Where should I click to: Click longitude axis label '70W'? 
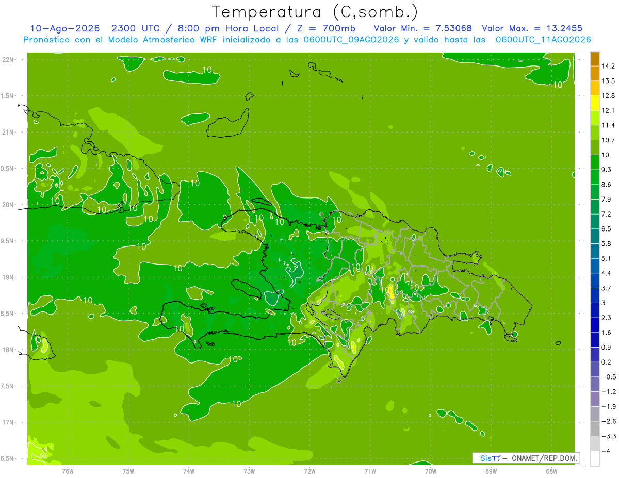pyautogui.click(x=431, y=471)
